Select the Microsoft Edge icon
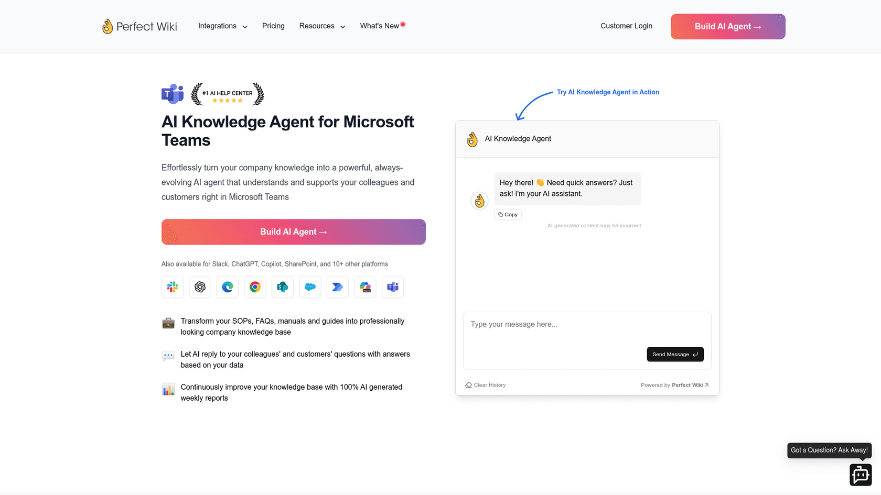Viewport: 881px width, 495px height. [228, 287]
